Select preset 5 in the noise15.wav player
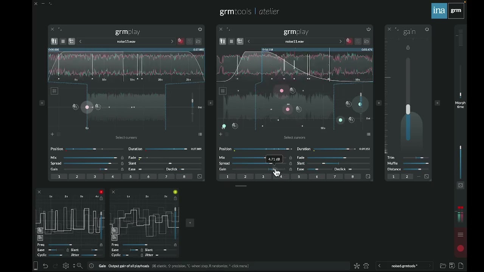The image size is (484, 272). click(x=130, y=176)
